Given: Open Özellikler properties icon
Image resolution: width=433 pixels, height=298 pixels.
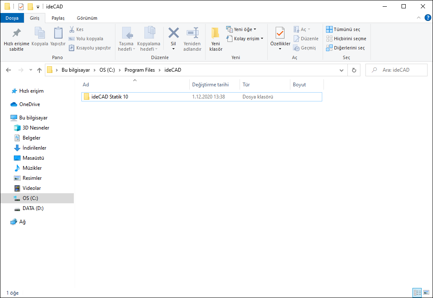Looking at the screenshot, I should (x=280, y=33).
